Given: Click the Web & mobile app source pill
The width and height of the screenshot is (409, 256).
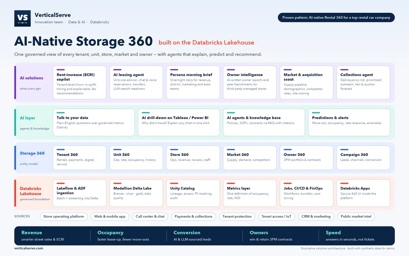Looking at the screenshot, I should tap(110, 217).
